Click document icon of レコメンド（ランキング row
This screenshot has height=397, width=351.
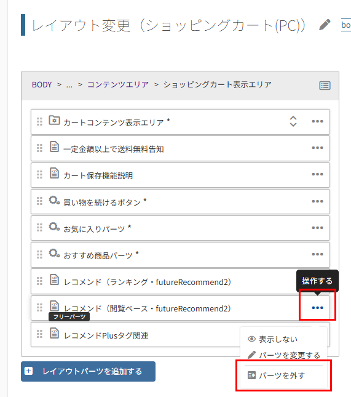coord(54,280)
